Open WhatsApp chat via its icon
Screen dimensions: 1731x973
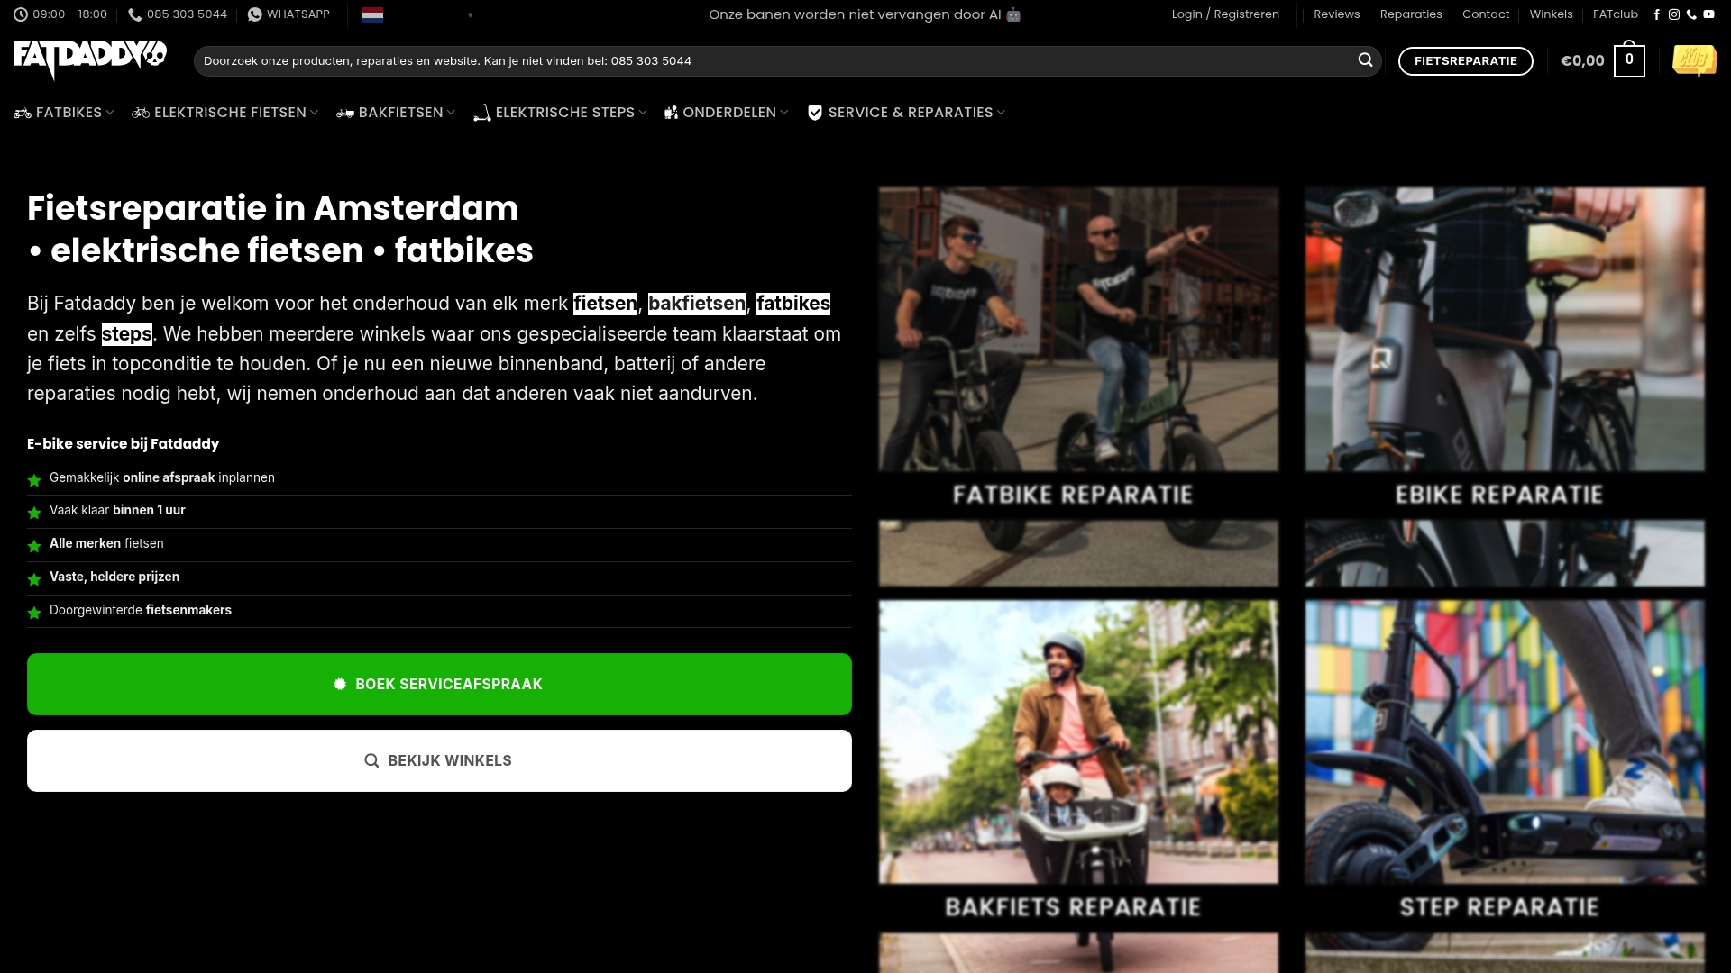pos(255,14)
